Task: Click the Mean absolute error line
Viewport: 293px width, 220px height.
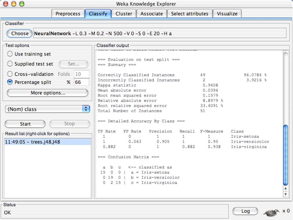Action: [158, 90]
